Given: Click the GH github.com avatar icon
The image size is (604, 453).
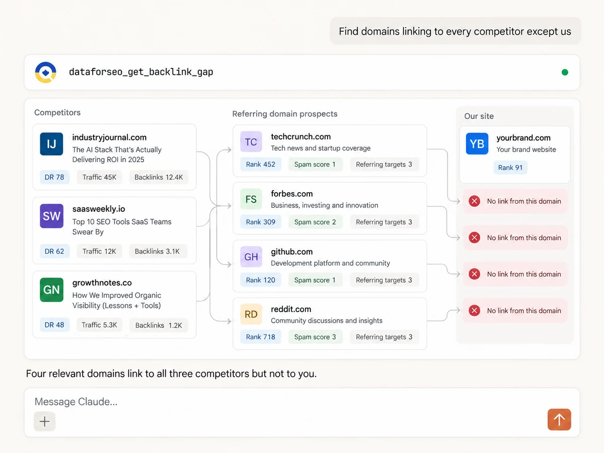Looking at the screenshot, I should click(x=251, y=257).
